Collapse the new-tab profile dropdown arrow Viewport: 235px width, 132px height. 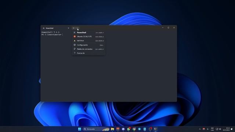coord(77,28)
